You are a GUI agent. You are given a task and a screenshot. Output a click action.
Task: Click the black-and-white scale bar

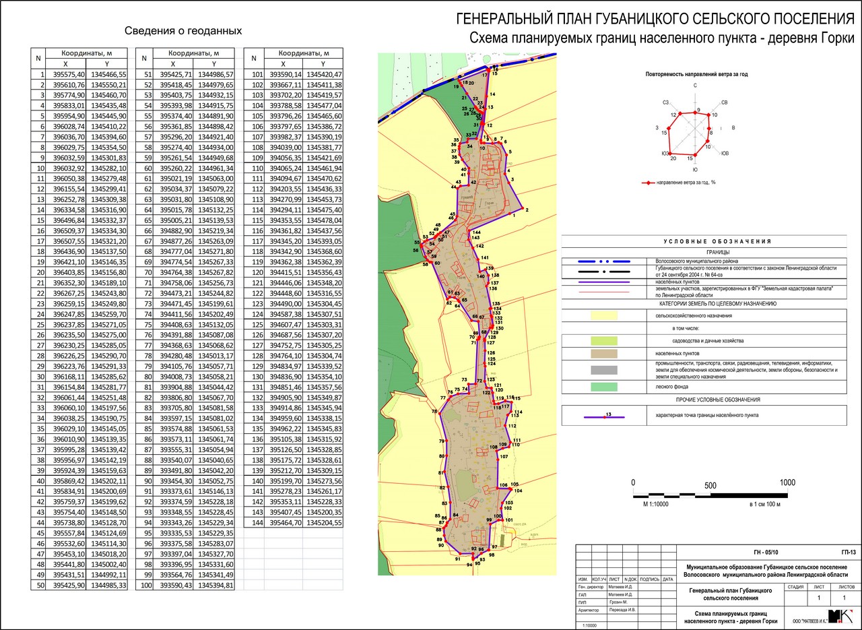click(710, 495)
